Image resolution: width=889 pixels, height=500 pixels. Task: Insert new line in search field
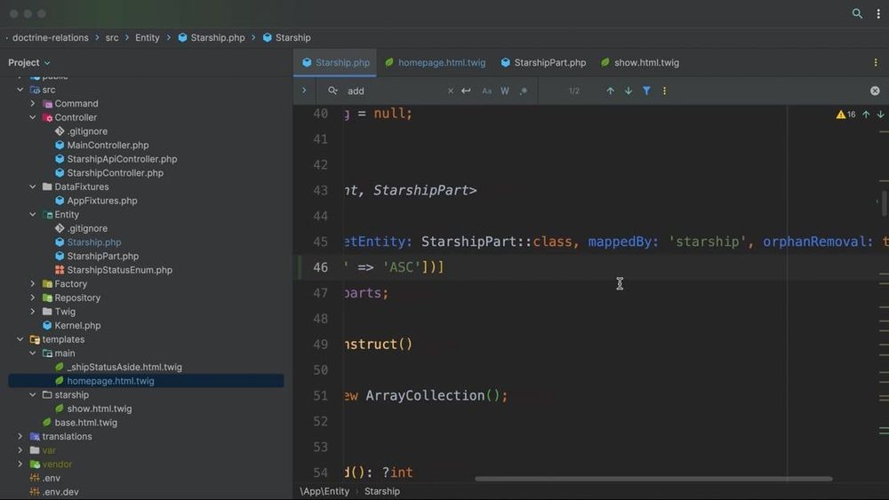click(466, 91)
